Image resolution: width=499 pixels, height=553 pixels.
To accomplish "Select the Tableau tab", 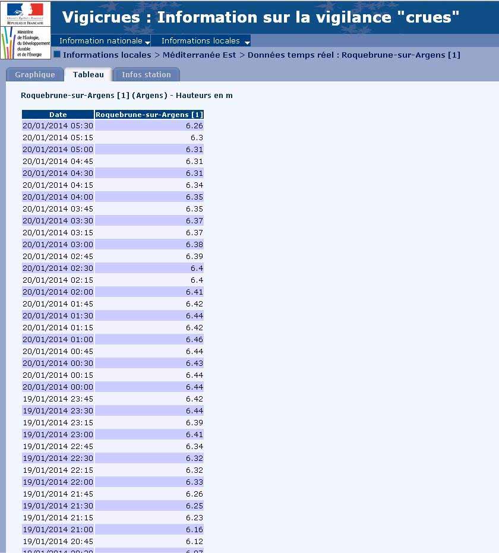I will [88, 74].
